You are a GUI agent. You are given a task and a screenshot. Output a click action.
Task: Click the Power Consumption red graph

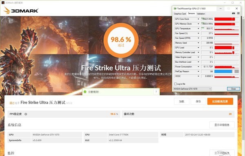tap(227, 67)
